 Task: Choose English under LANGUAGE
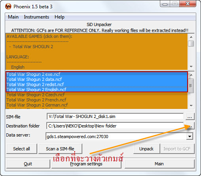[x=18, y=67]
